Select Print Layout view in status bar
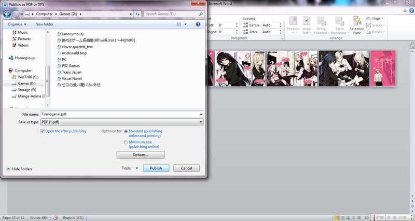 click(x=337, y=218)
